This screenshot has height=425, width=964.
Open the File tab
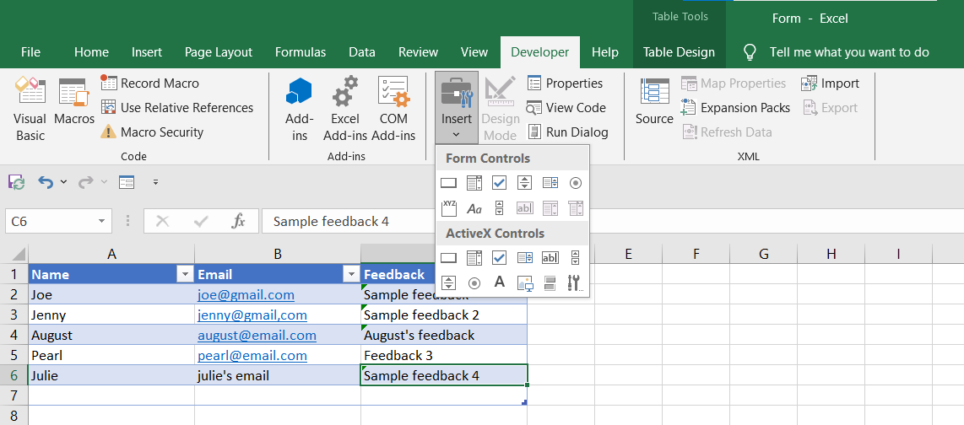30,52
